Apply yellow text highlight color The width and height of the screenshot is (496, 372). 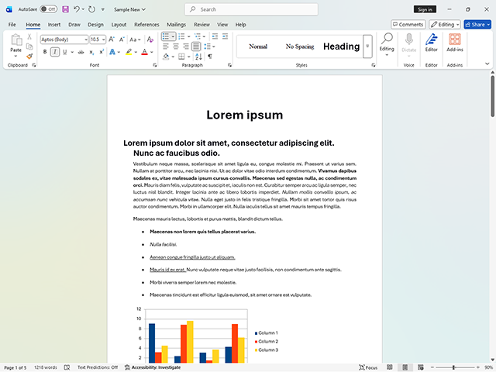(129, 52)
